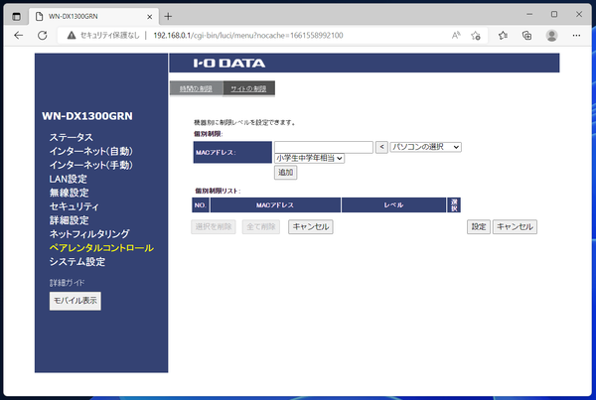The height and width of the screenshot is (400, 596).
Task: Click the browser back arrow
Action: pos(18,35)
